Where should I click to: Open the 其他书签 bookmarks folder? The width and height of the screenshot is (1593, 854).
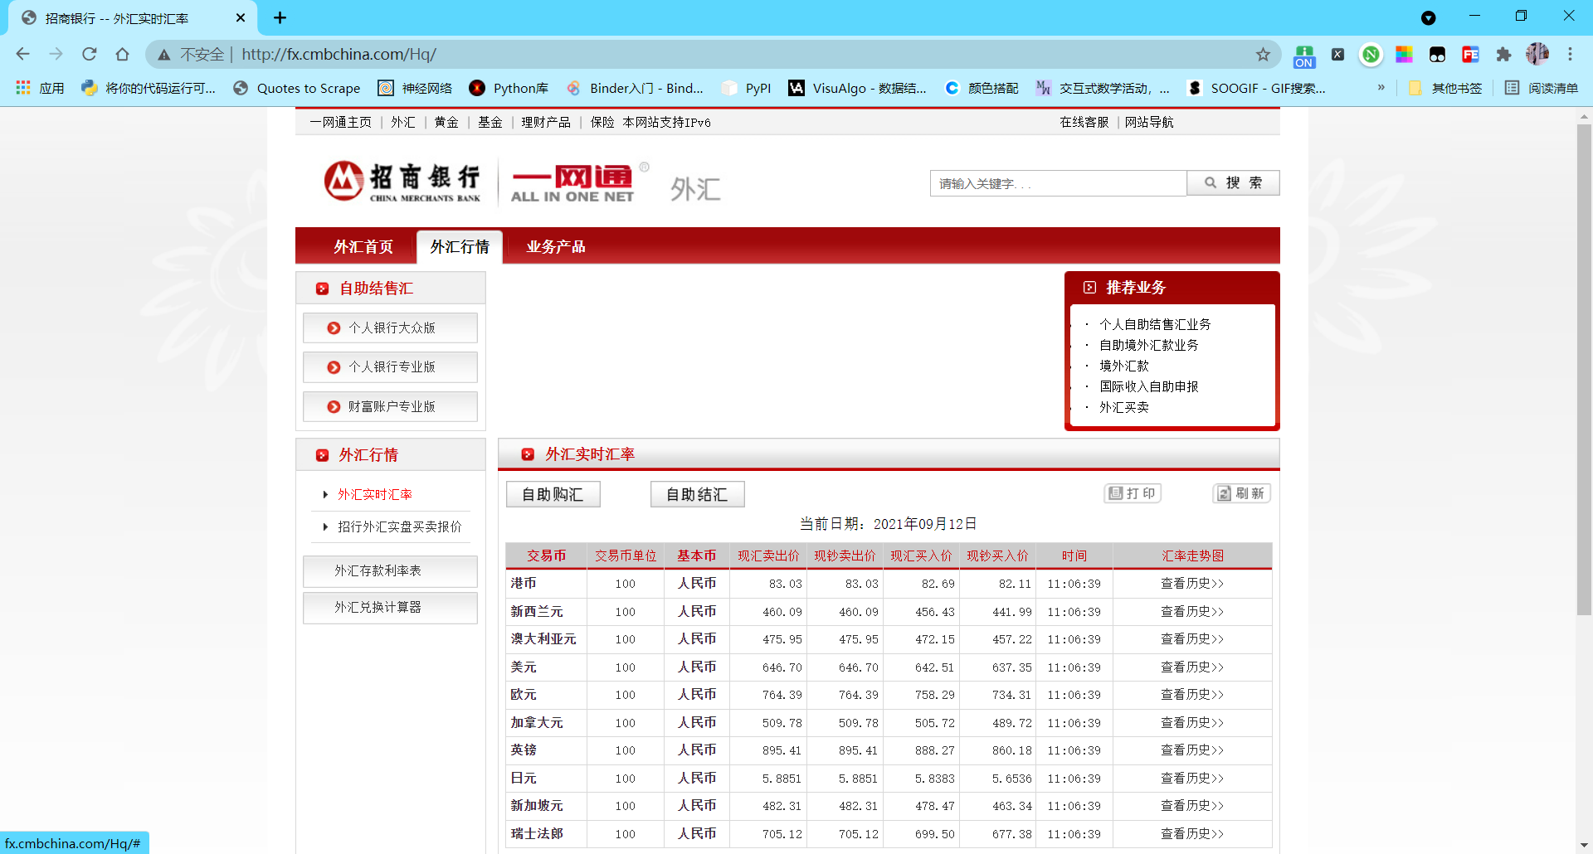[1445, 88]
